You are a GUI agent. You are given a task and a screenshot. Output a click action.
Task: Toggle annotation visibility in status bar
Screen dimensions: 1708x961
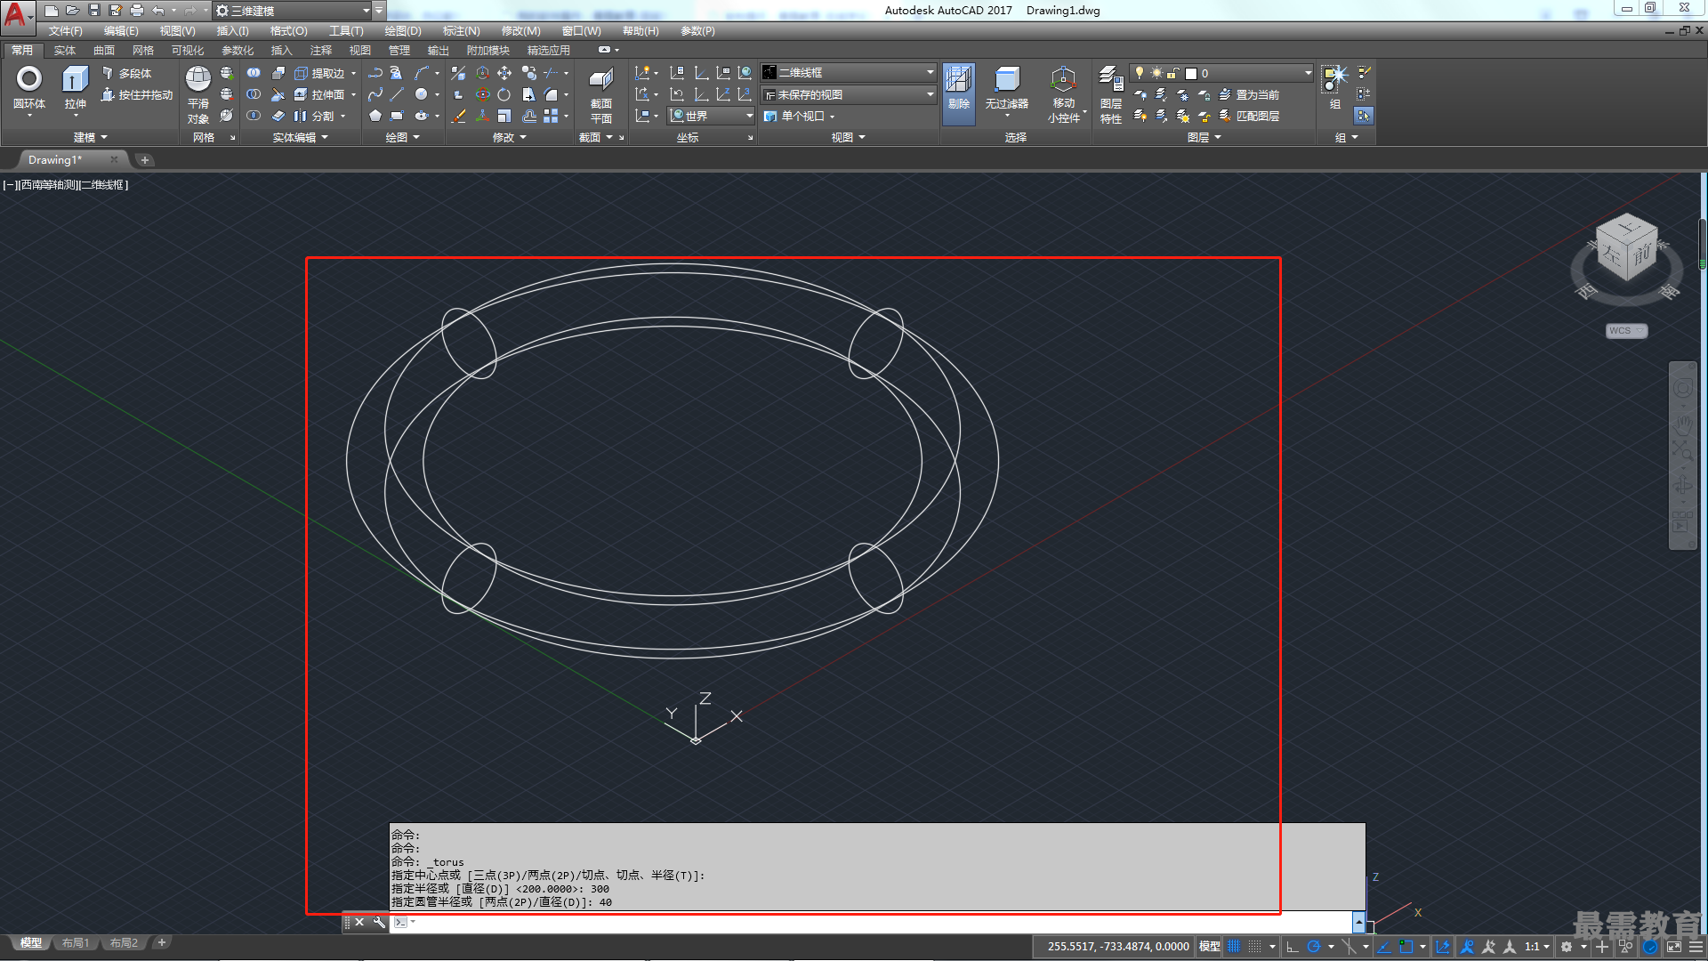tap(1468, 947)
